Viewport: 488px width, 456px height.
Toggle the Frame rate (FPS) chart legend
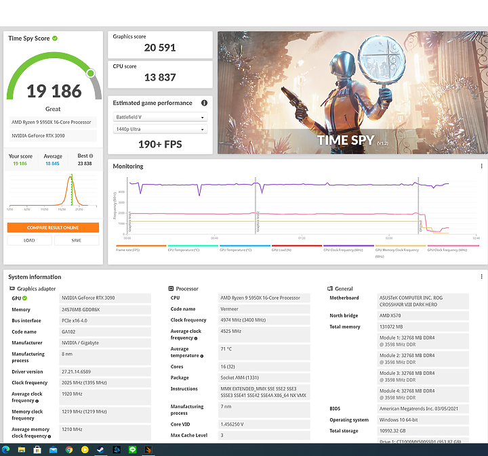pyautogui.click(x=141, y=248)
